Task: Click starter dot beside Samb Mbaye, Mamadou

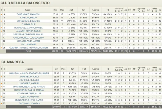Action: pyautogui.click(x=2, y=14)
